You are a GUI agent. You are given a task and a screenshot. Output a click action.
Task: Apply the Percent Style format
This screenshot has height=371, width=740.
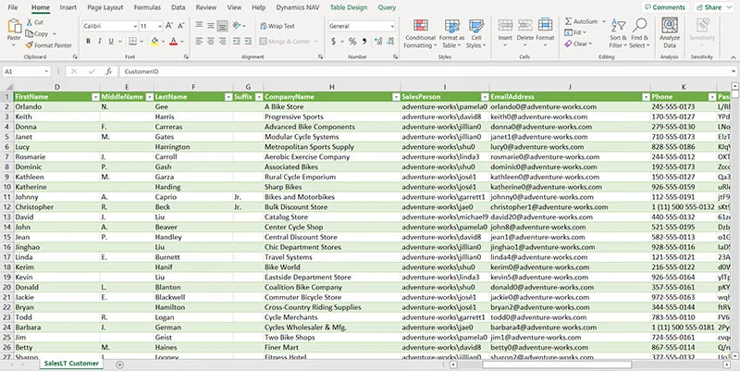pyautogui.click(x=352, y=42)
